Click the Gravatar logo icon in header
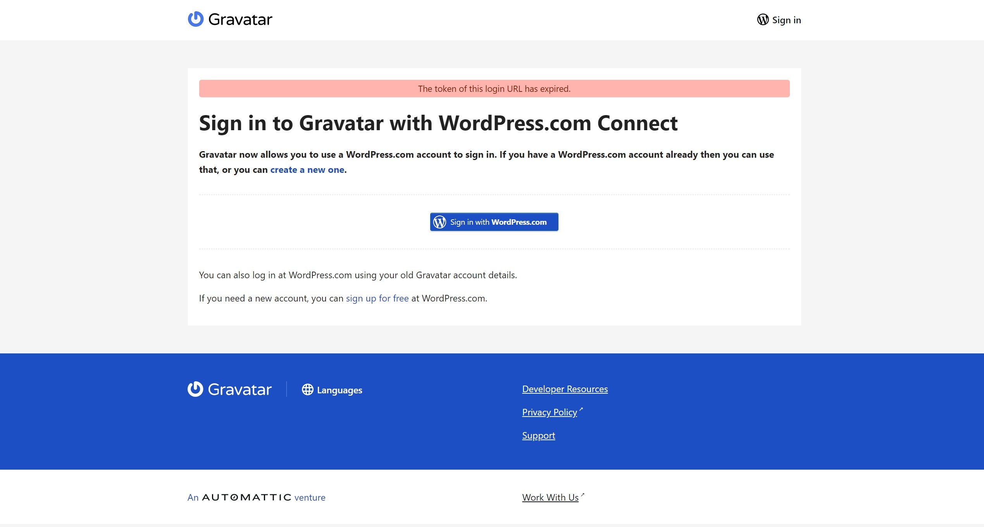 (x=196, y=19)
